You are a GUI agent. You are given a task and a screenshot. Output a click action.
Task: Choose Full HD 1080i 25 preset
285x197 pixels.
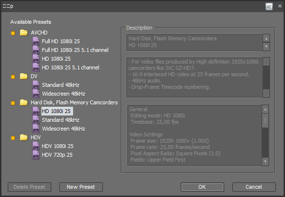click(x=61, y=41)
